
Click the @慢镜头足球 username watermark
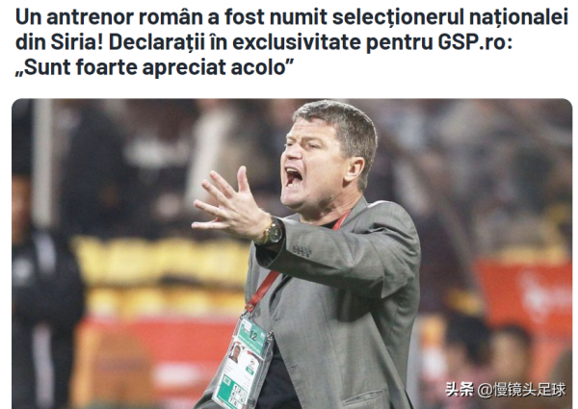point(521,390)
